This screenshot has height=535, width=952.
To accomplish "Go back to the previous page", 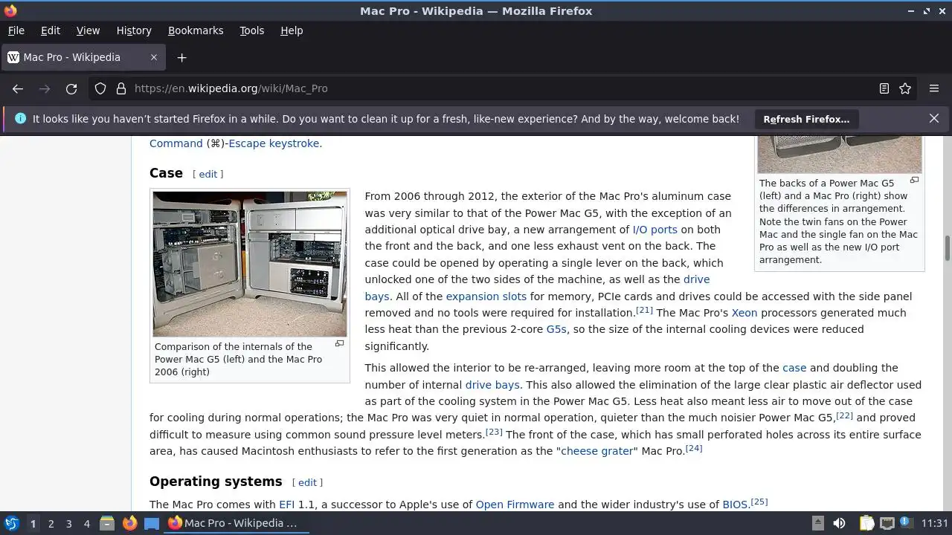I will click(18, 88).
